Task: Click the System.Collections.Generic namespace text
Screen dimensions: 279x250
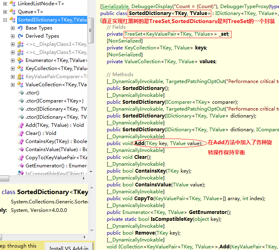Action: click(49, 202)
